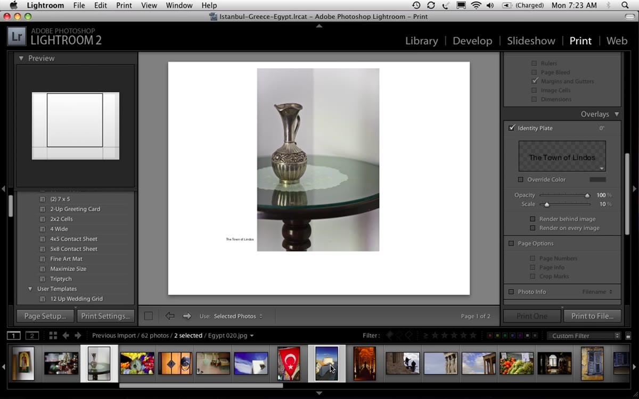The image size is (639, 399).
Task: Open Wi-Fi status in menu bar
Action: (x=476, y=5)
